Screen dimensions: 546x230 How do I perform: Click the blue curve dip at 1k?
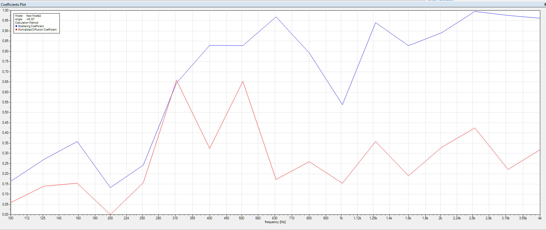342,104
